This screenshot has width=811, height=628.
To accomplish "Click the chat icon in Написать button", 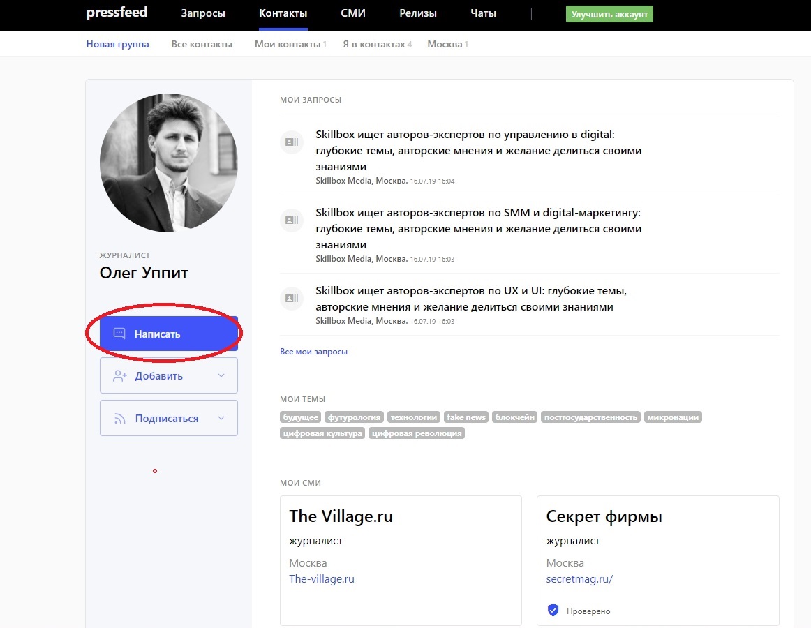I will click(119, 334).
